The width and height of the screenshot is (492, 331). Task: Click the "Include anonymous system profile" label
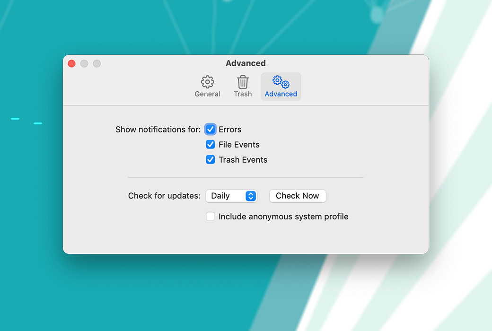point(283,217)
